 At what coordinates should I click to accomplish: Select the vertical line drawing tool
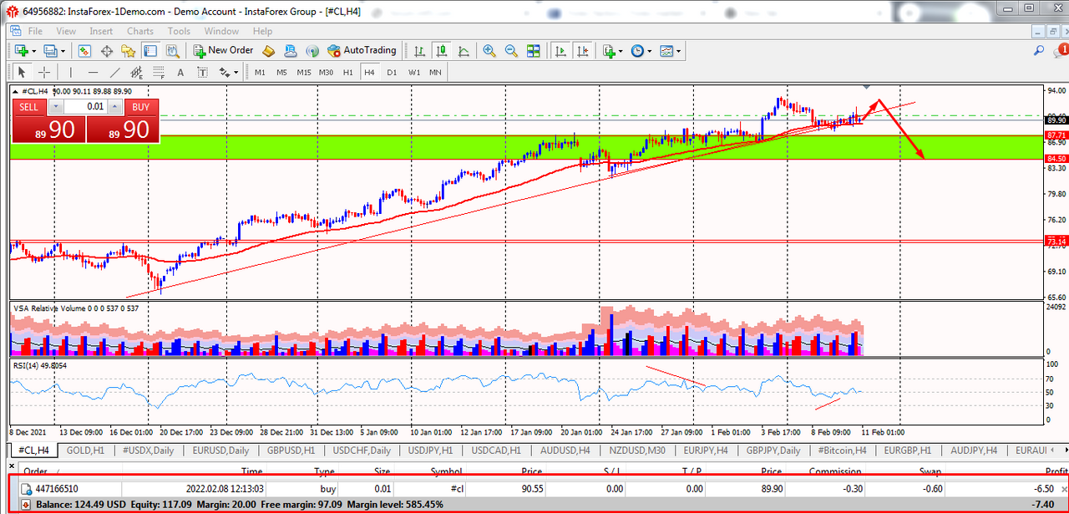pyautogui.click(x=71, y=73)
